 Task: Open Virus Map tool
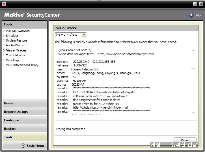coord(12,60)
